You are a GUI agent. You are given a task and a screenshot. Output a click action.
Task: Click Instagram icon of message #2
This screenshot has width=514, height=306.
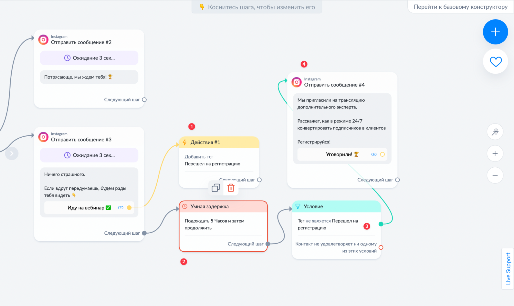pyautogui.click(x=43, y=40)
